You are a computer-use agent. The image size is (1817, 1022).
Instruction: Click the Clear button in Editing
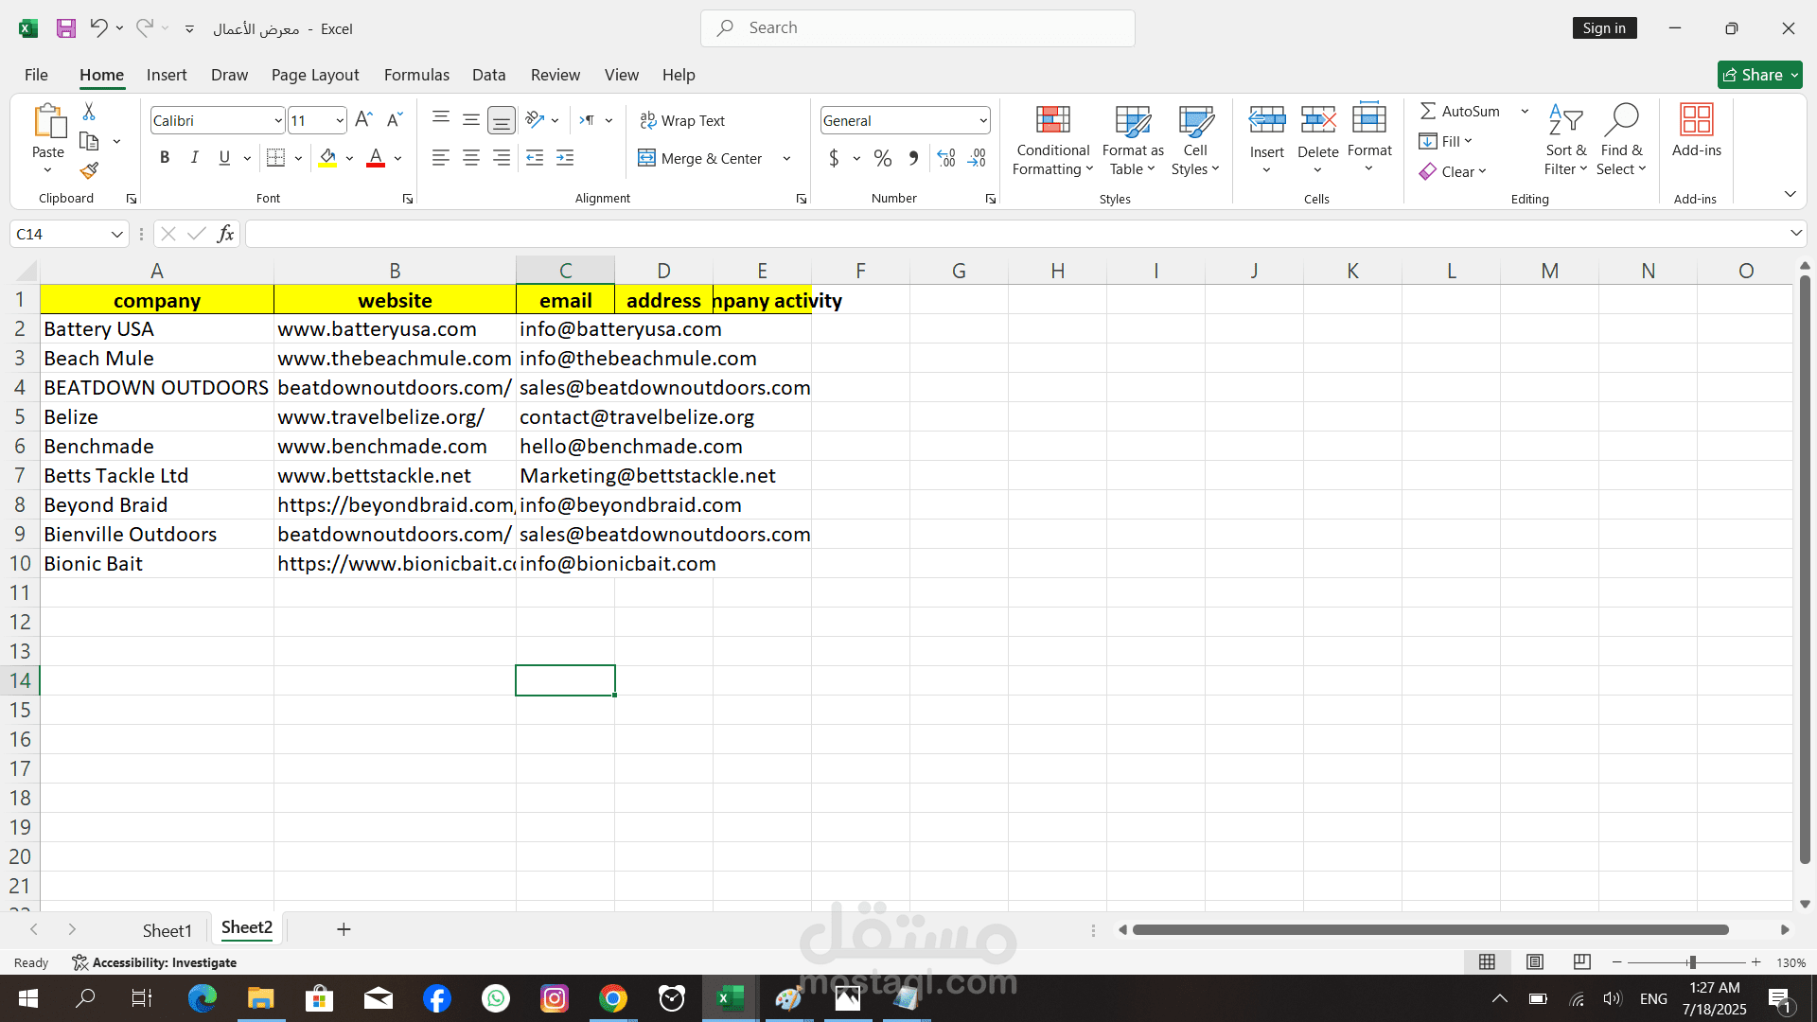(1453, 171)
